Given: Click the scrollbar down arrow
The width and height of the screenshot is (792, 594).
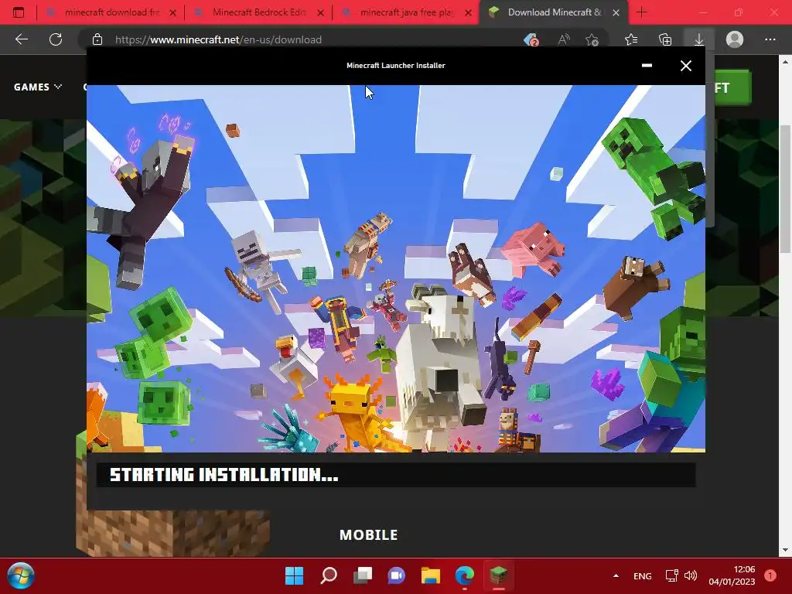Looking at the screenshot, I should (x=785, y=550).
